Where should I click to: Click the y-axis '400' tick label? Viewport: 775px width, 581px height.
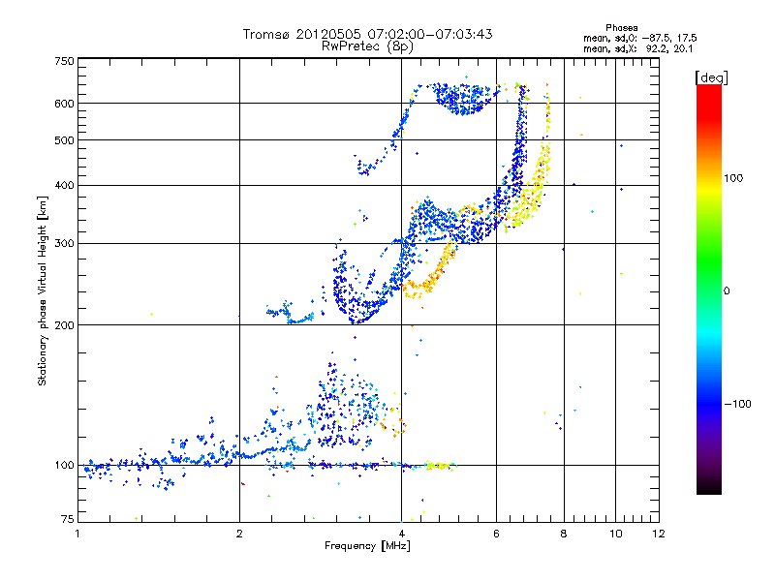point(64,186)
